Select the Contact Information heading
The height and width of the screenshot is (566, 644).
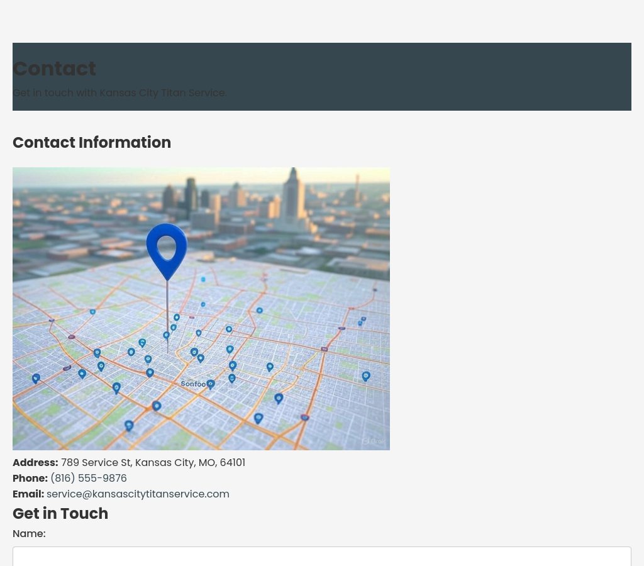coord(92,143)
